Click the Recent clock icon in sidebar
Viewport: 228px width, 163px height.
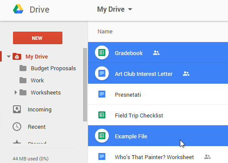click(x=17, y=127)
